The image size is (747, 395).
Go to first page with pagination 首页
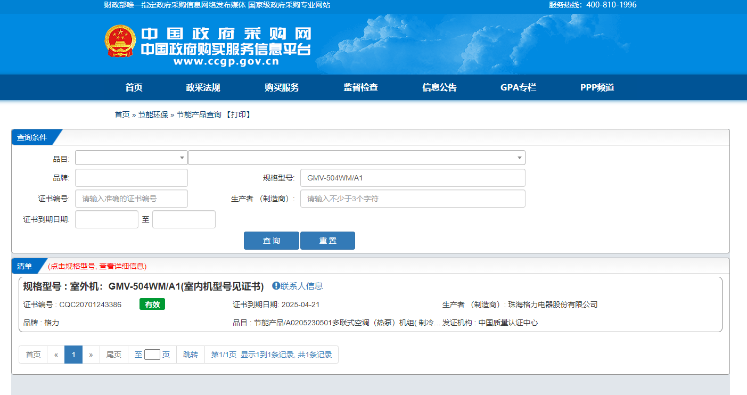[x=33, y=355]
